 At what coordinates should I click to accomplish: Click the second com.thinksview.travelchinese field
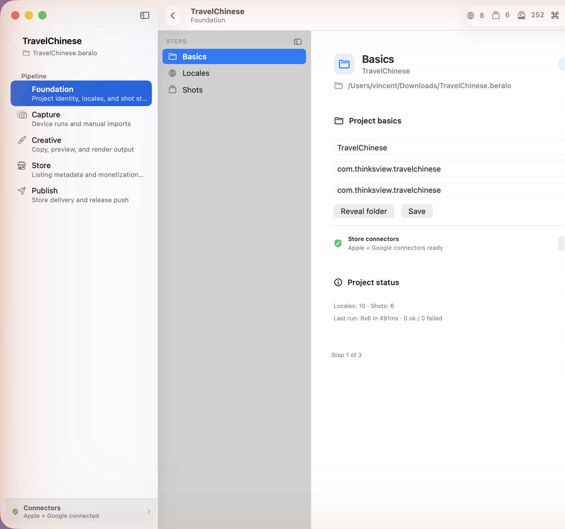tap(449, 190)
